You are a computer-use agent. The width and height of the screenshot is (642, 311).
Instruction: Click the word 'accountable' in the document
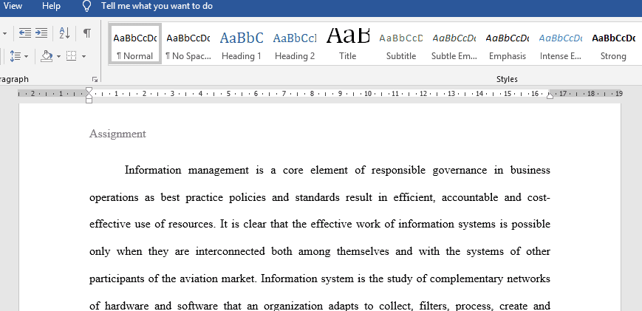click(x=470, y=198)
